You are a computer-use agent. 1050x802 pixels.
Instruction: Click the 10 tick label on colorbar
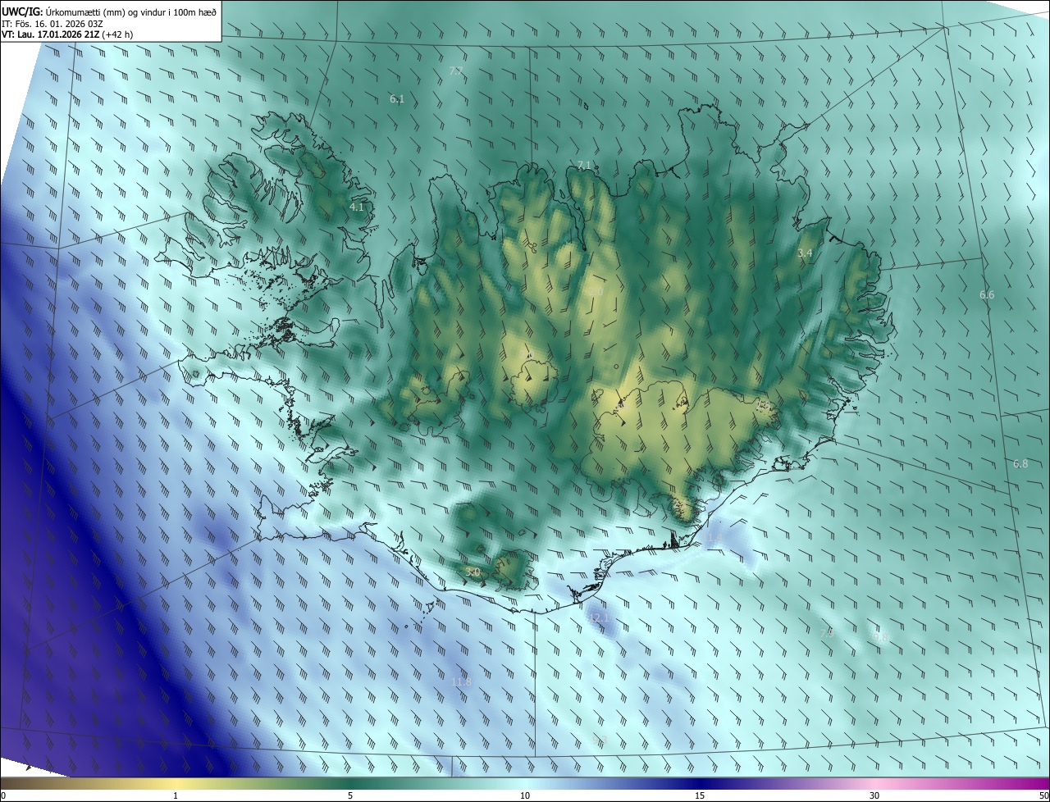pyautogui.click(x=525, y=796)
